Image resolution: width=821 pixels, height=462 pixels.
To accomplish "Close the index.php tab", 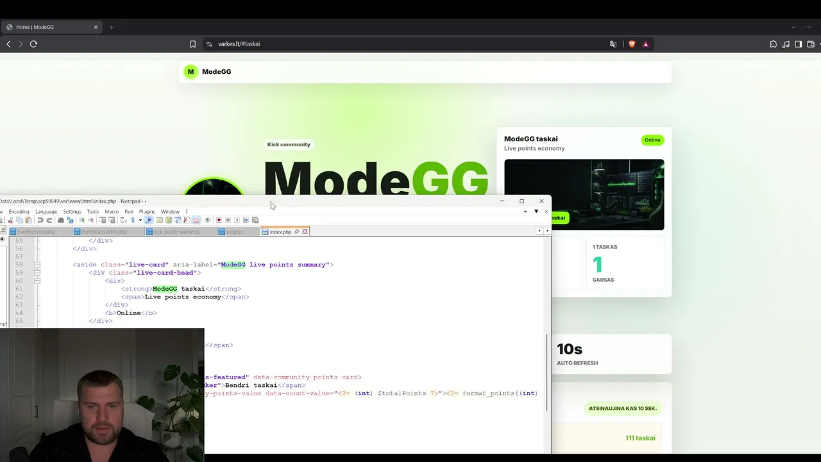I will [305, 232].
